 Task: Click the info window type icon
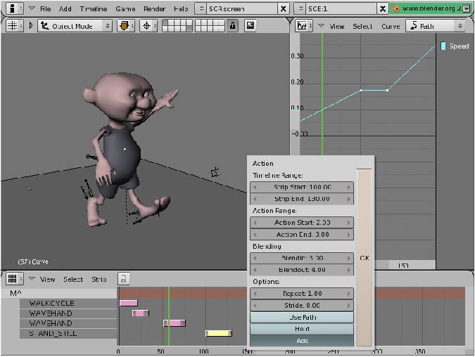pos(12,8)
